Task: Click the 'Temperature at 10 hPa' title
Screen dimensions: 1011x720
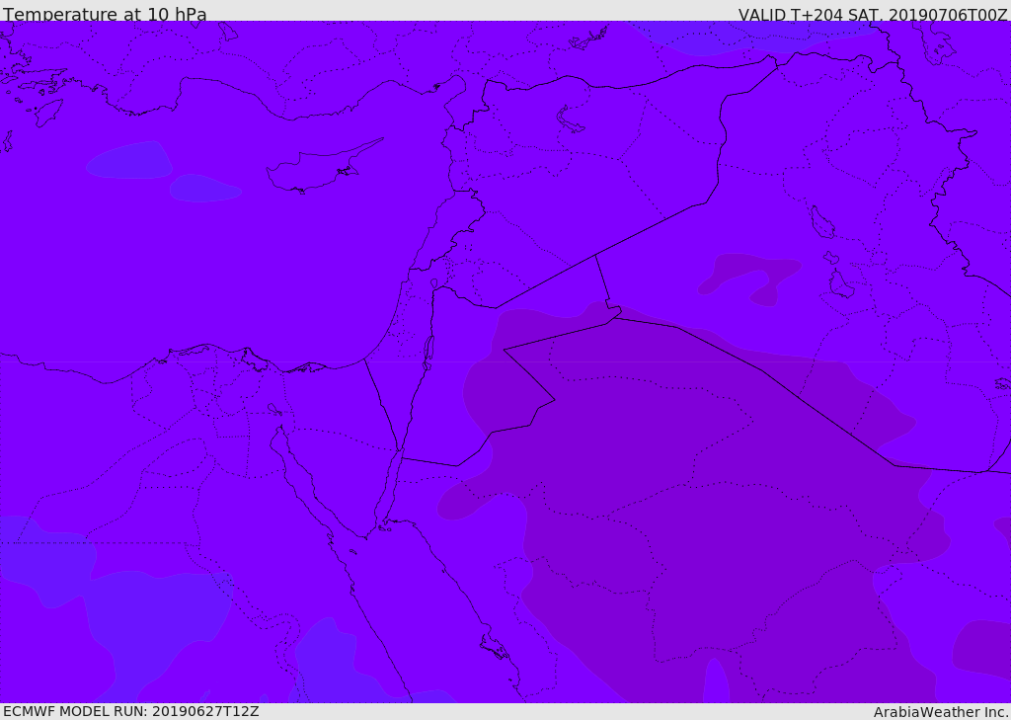Action: 105,14
